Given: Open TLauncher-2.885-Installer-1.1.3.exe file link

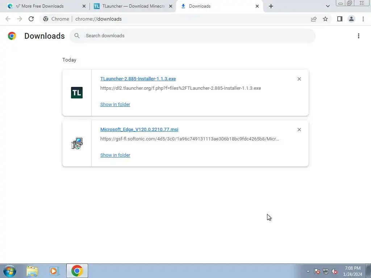Looking at the screenshot, I should coord(138,79).
